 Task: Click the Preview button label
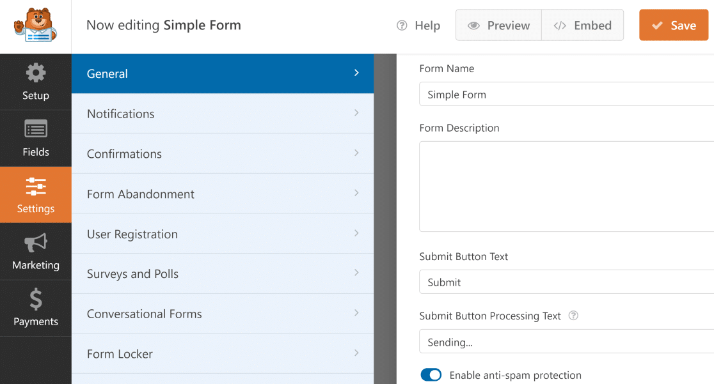click(508, 26)
